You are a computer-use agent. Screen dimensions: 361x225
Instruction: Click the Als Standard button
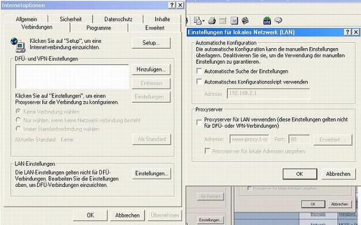pos(152,139)
